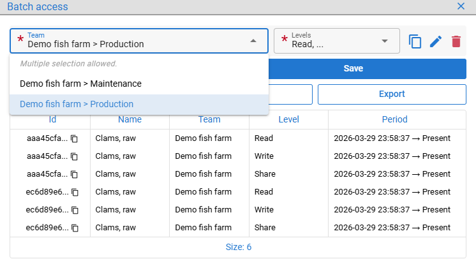The width and height of the screenshot is (476, 259).
Task: Click the Size: 6 footer text
Action: click(x=238, y=247)
